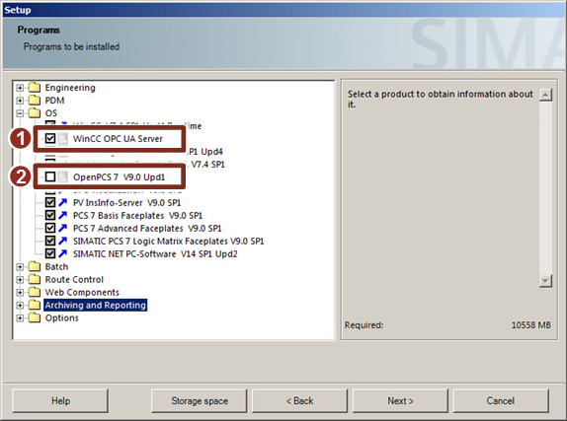Select PCS 7 Advanced Faceplates V9.0 SP1
This screenshot has width=567, height=421.
click(147, 228)
